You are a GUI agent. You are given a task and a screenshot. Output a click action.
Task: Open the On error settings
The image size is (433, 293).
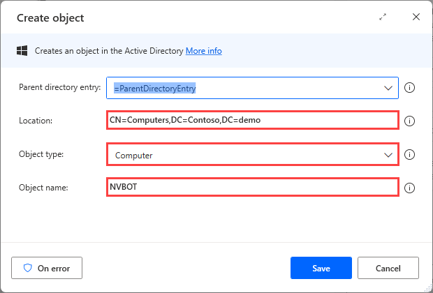tap(46, 267)
